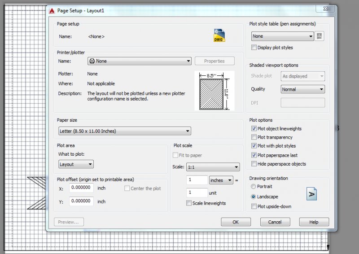Toggle Plot paperspace last checkbox
The image size is (359, 254).
click(254, 155)
